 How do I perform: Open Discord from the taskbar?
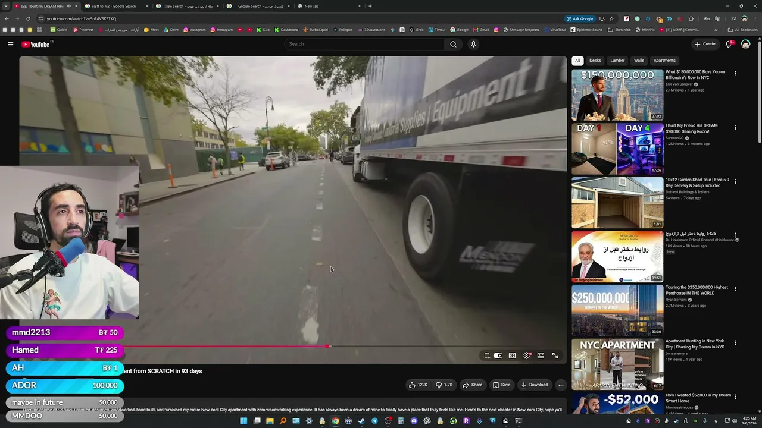point(414,421)
